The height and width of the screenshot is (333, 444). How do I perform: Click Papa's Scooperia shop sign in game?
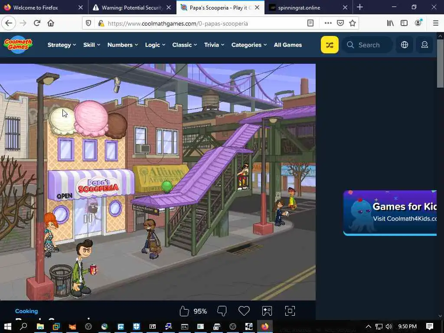[x=98, y=186]
